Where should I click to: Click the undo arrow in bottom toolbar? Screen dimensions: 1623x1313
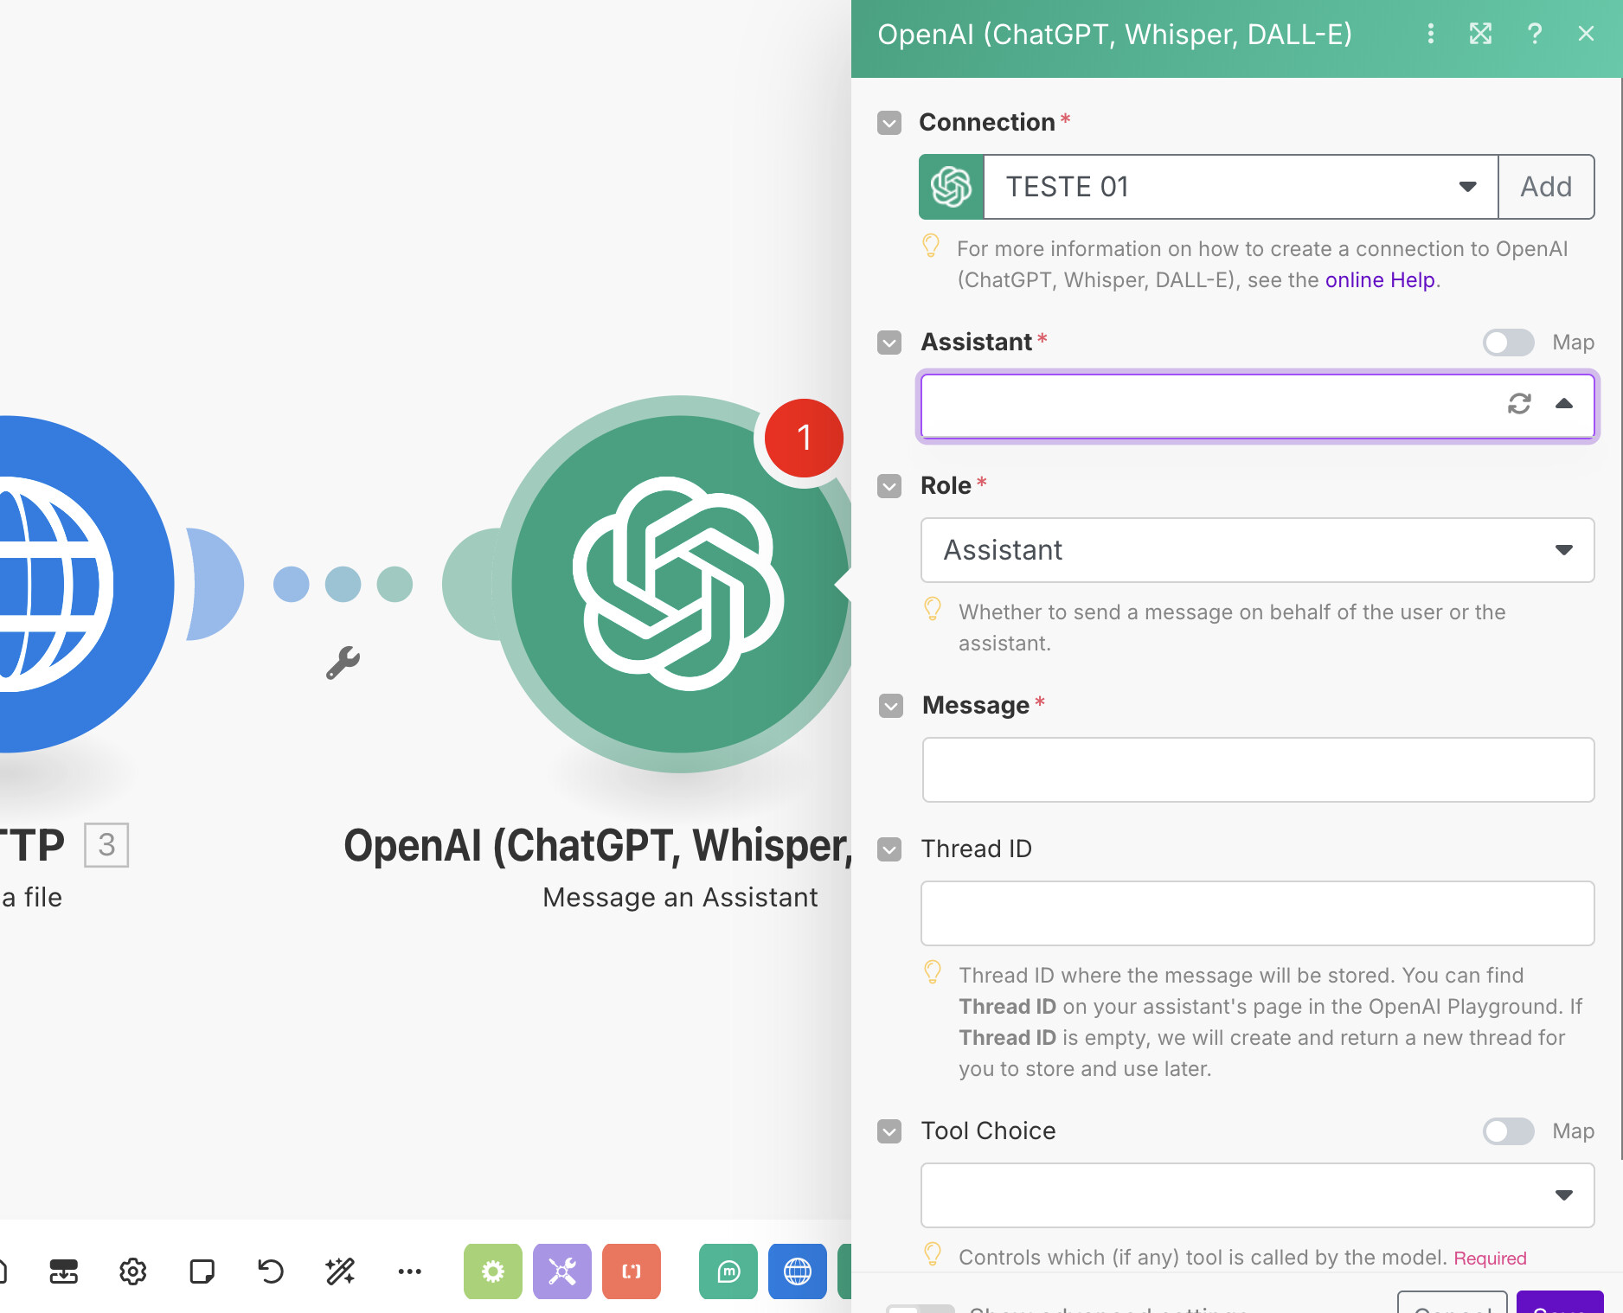(271, 1271)
